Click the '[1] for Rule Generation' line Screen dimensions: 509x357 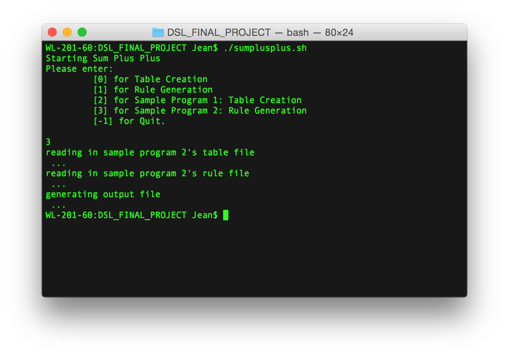point(153,90)
